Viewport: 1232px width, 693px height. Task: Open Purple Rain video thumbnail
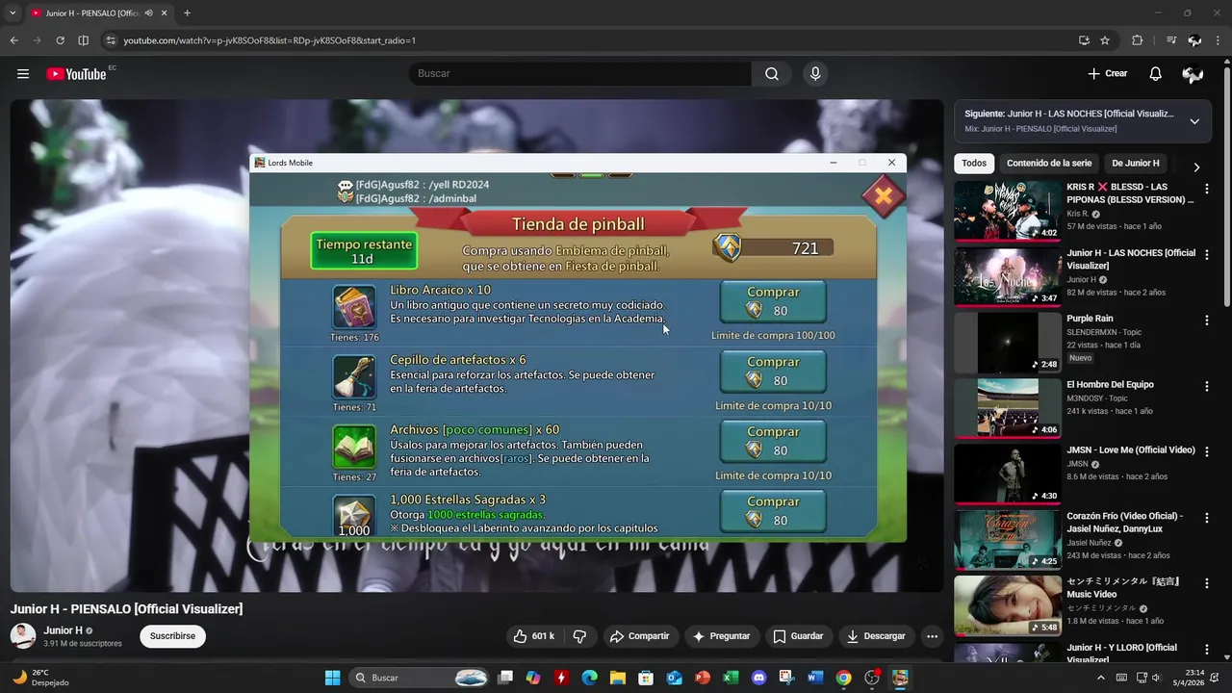[1008, 343]
